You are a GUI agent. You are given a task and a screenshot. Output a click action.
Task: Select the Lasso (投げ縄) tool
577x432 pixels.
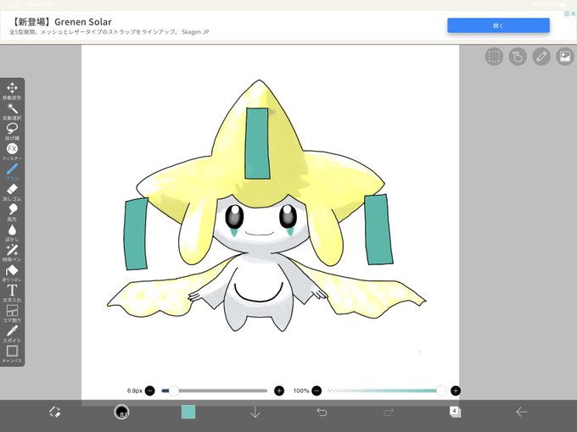12,131
